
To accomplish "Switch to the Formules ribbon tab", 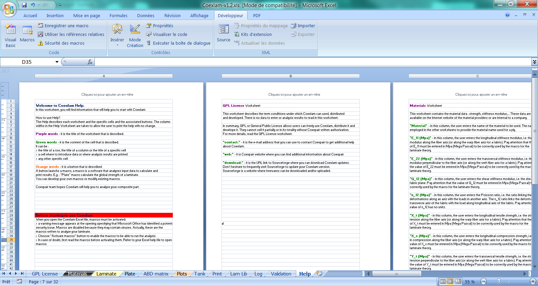I will coord(118,15).
